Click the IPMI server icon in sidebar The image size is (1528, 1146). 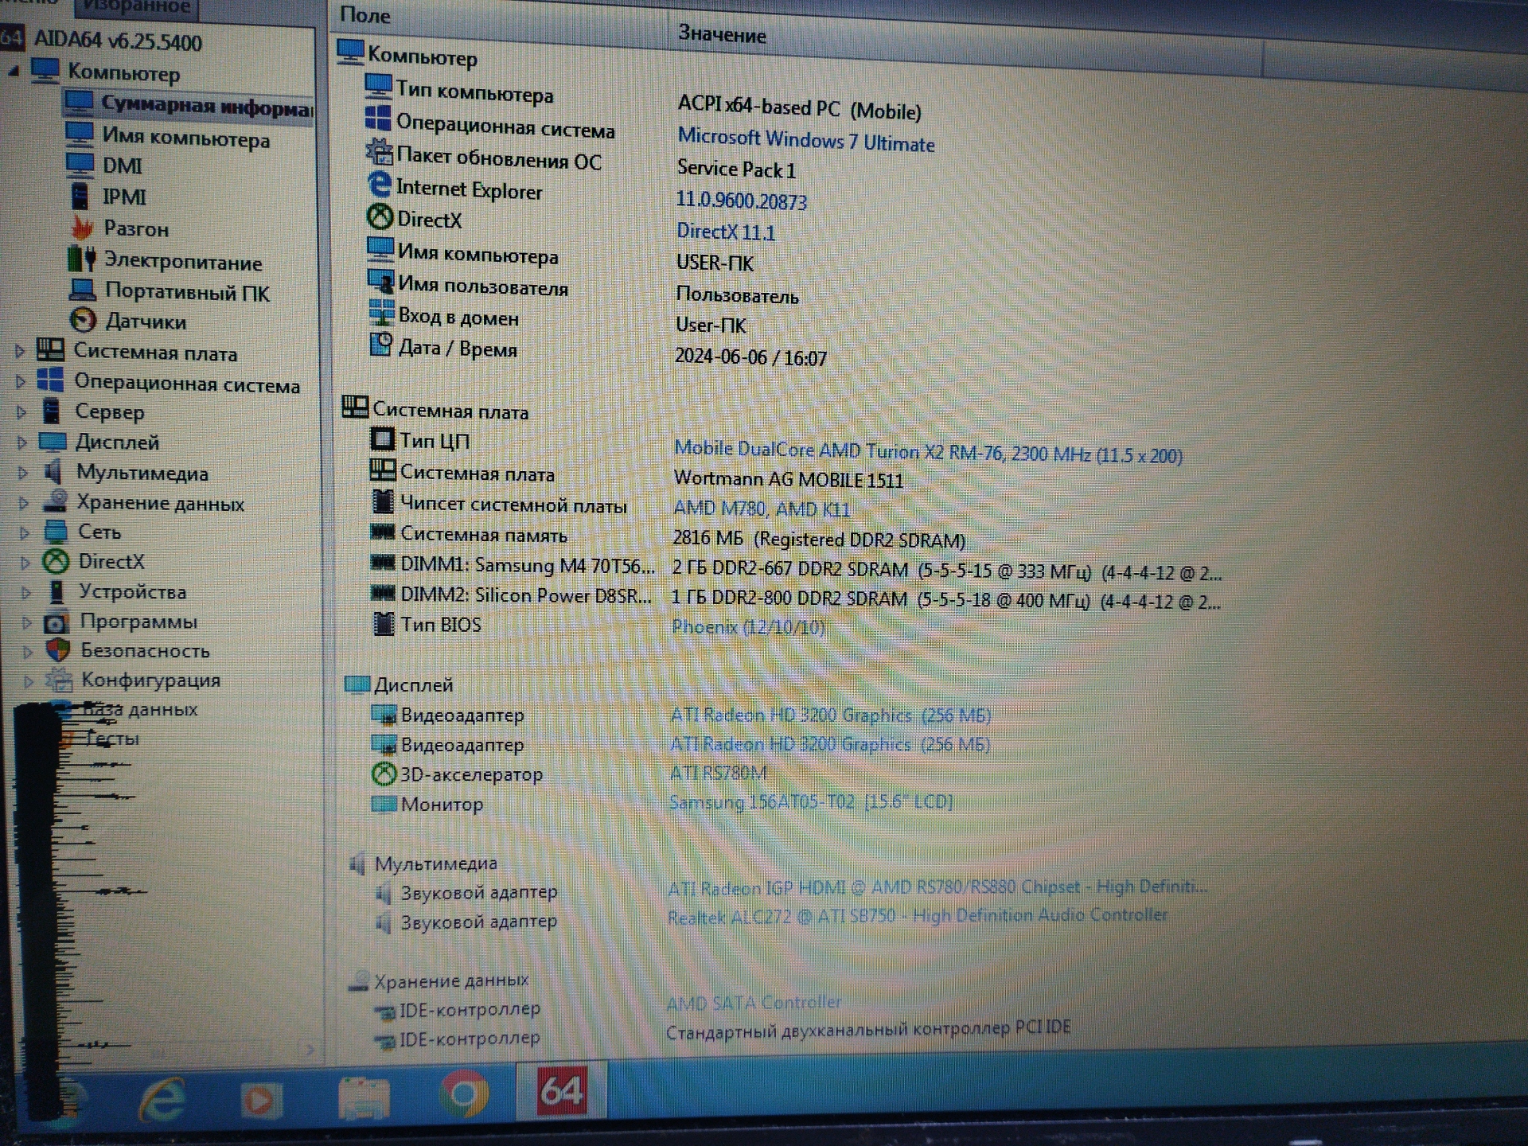pyautogui.click(x=80, y=196)
